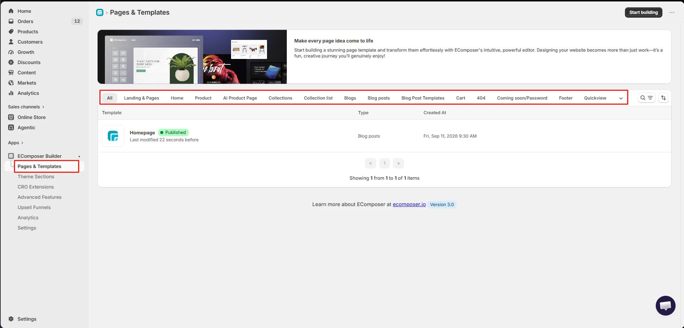Click the Published status badge

[x=173, y=133]
